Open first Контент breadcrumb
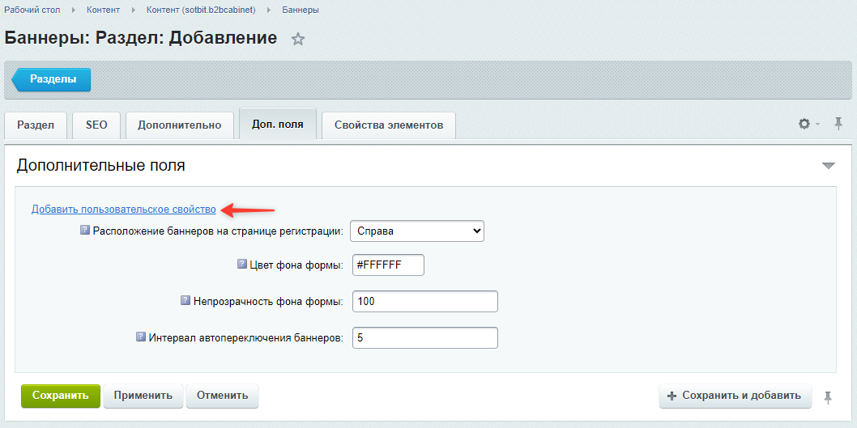The width and height of the screenshot is (857, 428). (x=104, y=10)
